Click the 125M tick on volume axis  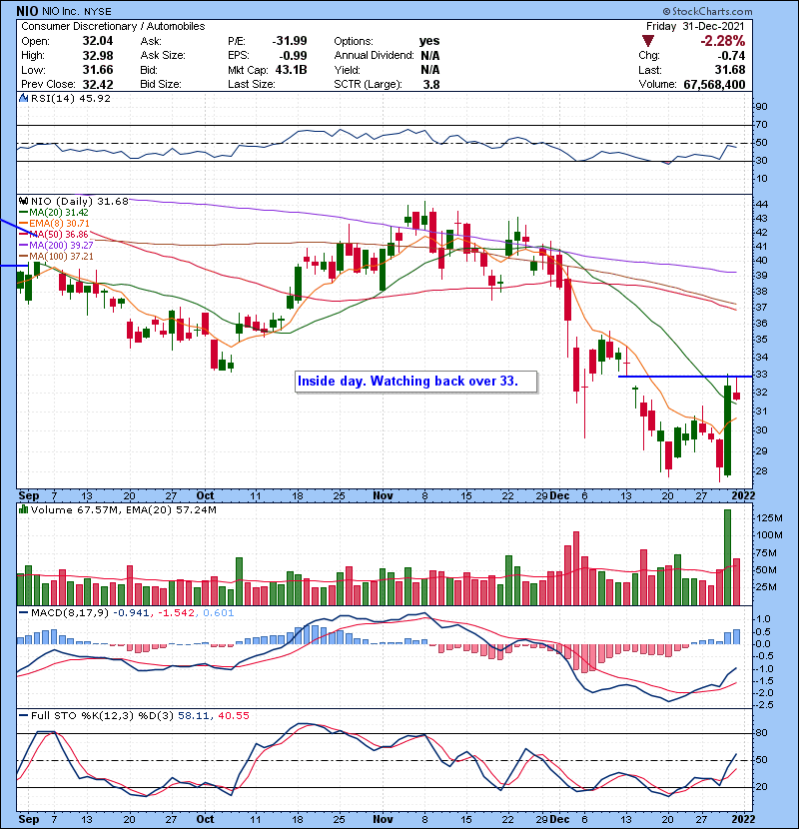pos(769,518)
